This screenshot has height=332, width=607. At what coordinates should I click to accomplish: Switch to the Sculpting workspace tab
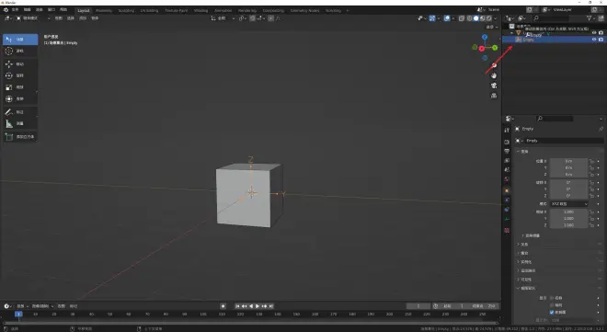click(x=126, y=10)
